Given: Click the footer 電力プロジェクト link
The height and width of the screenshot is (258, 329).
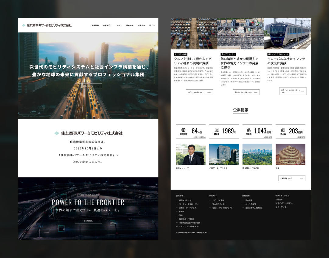Looking at the screenshot, I should point(219,204).
